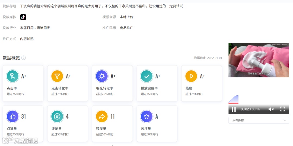Open the data overview help question mark

point(24,58)
